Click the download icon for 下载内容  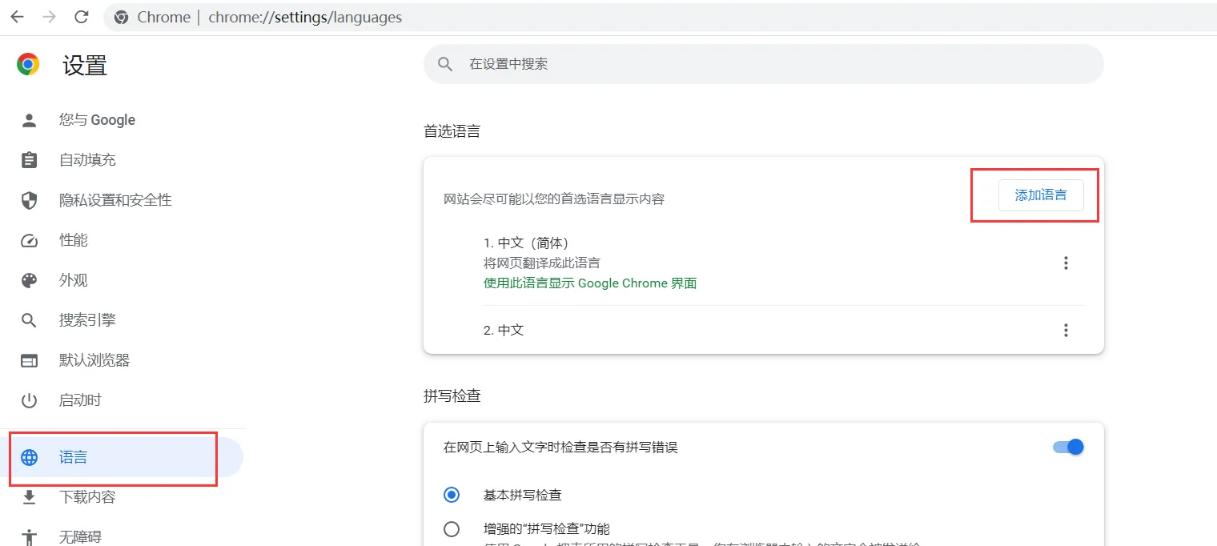click(x=30, y=497)
